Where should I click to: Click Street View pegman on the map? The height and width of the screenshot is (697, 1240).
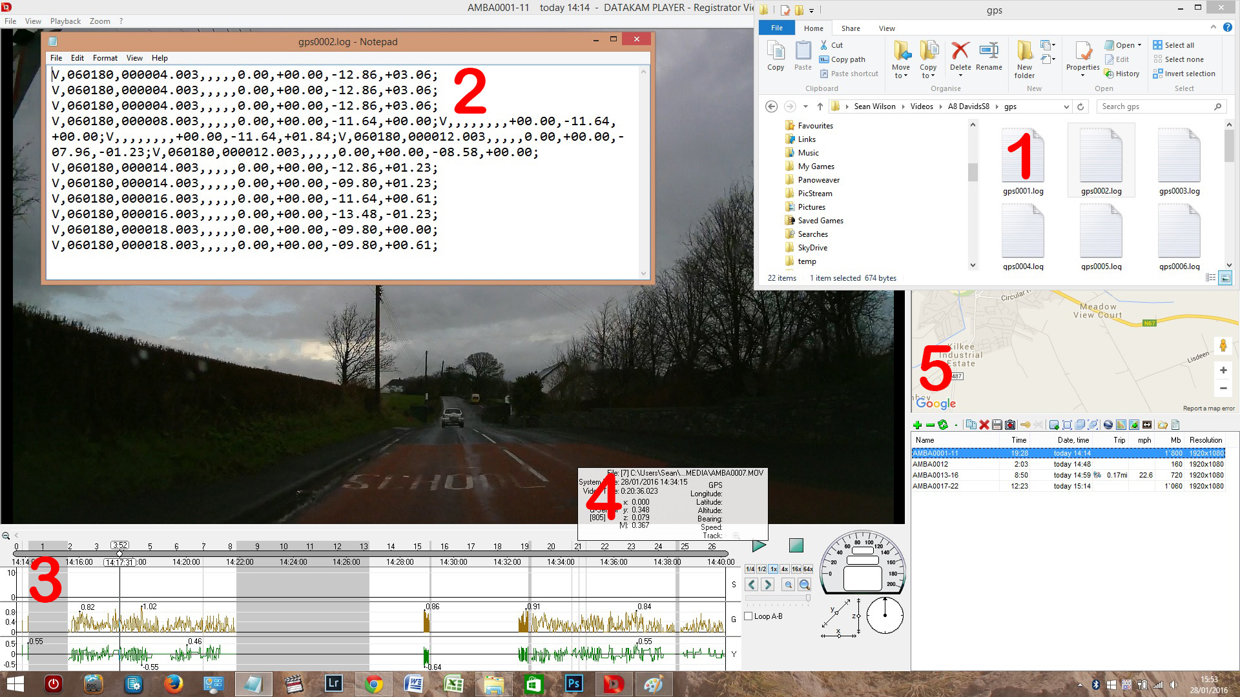pos(1223,345)
